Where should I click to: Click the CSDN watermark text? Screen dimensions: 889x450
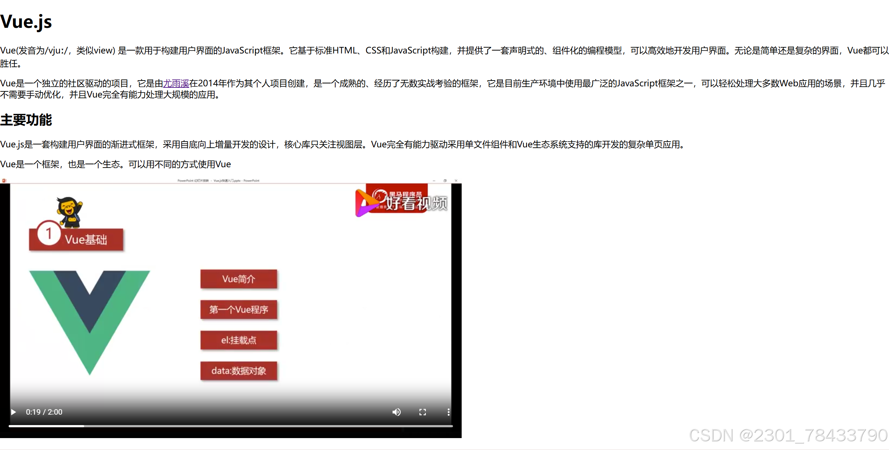(787, 435)
